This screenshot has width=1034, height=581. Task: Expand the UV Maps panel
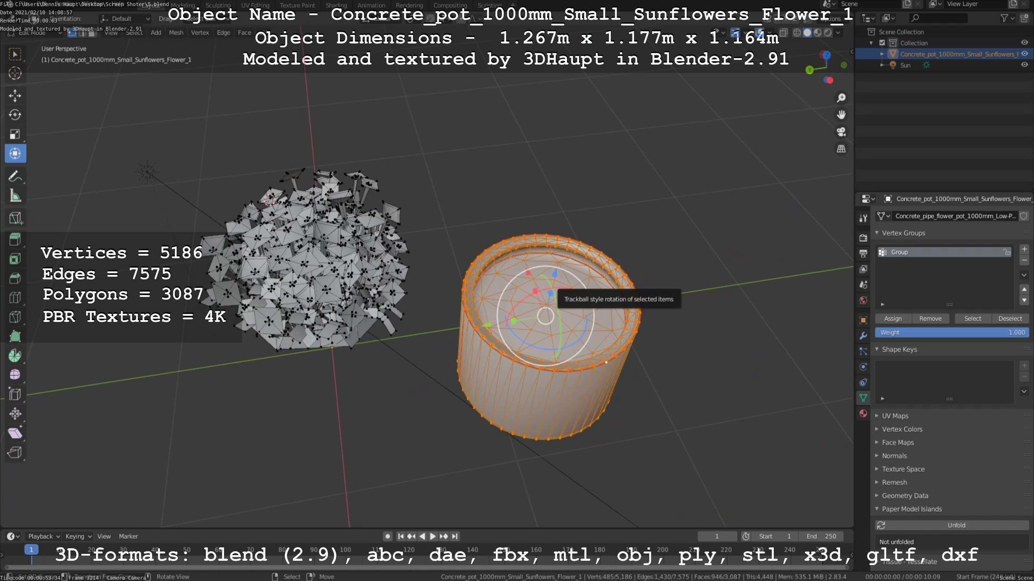(x=895, y=416)
